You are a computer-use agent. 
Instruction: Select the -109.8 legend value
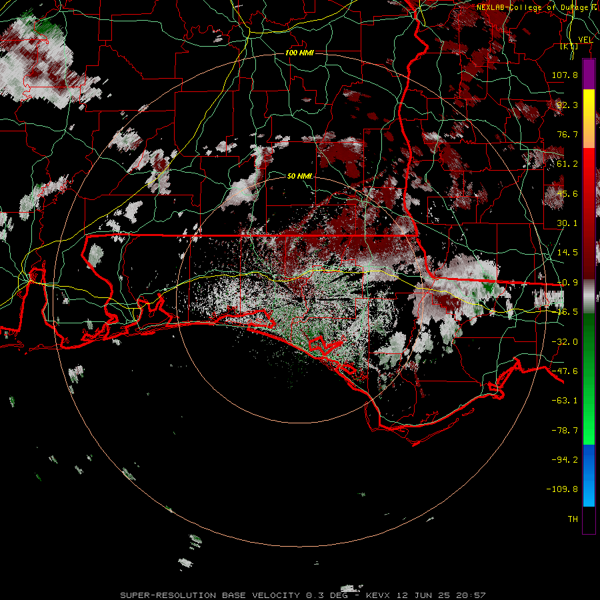[x=563, y=489]
